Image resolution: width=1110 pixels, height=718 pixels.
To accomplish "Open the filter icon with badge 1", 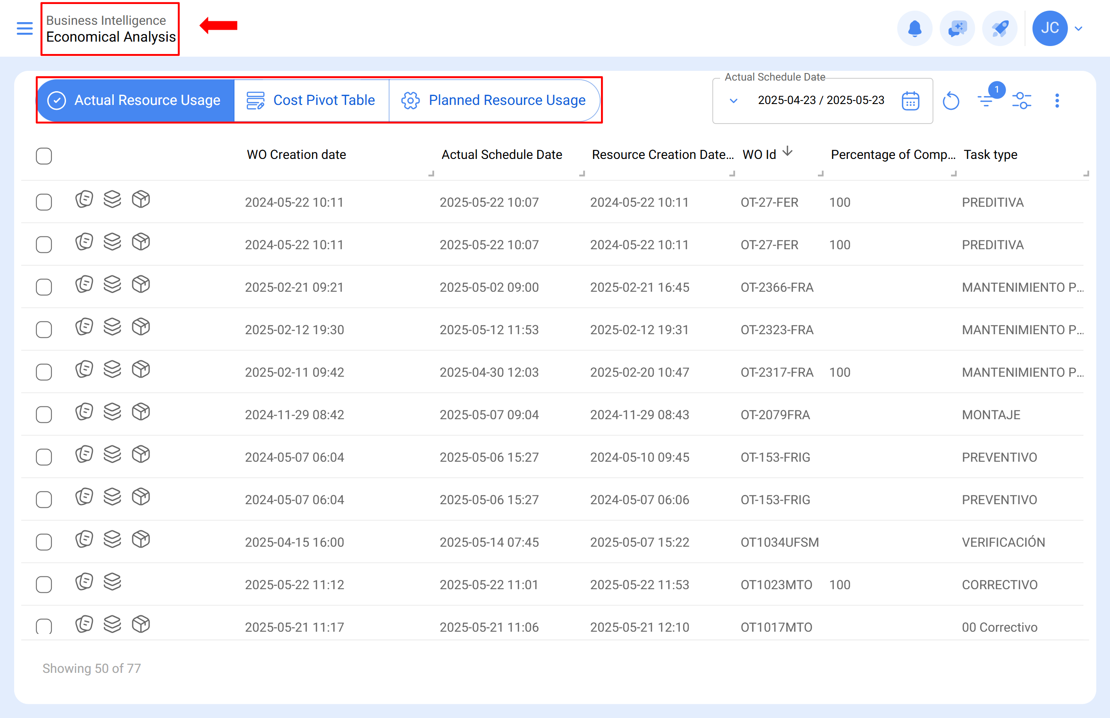I will click(987, 99).
